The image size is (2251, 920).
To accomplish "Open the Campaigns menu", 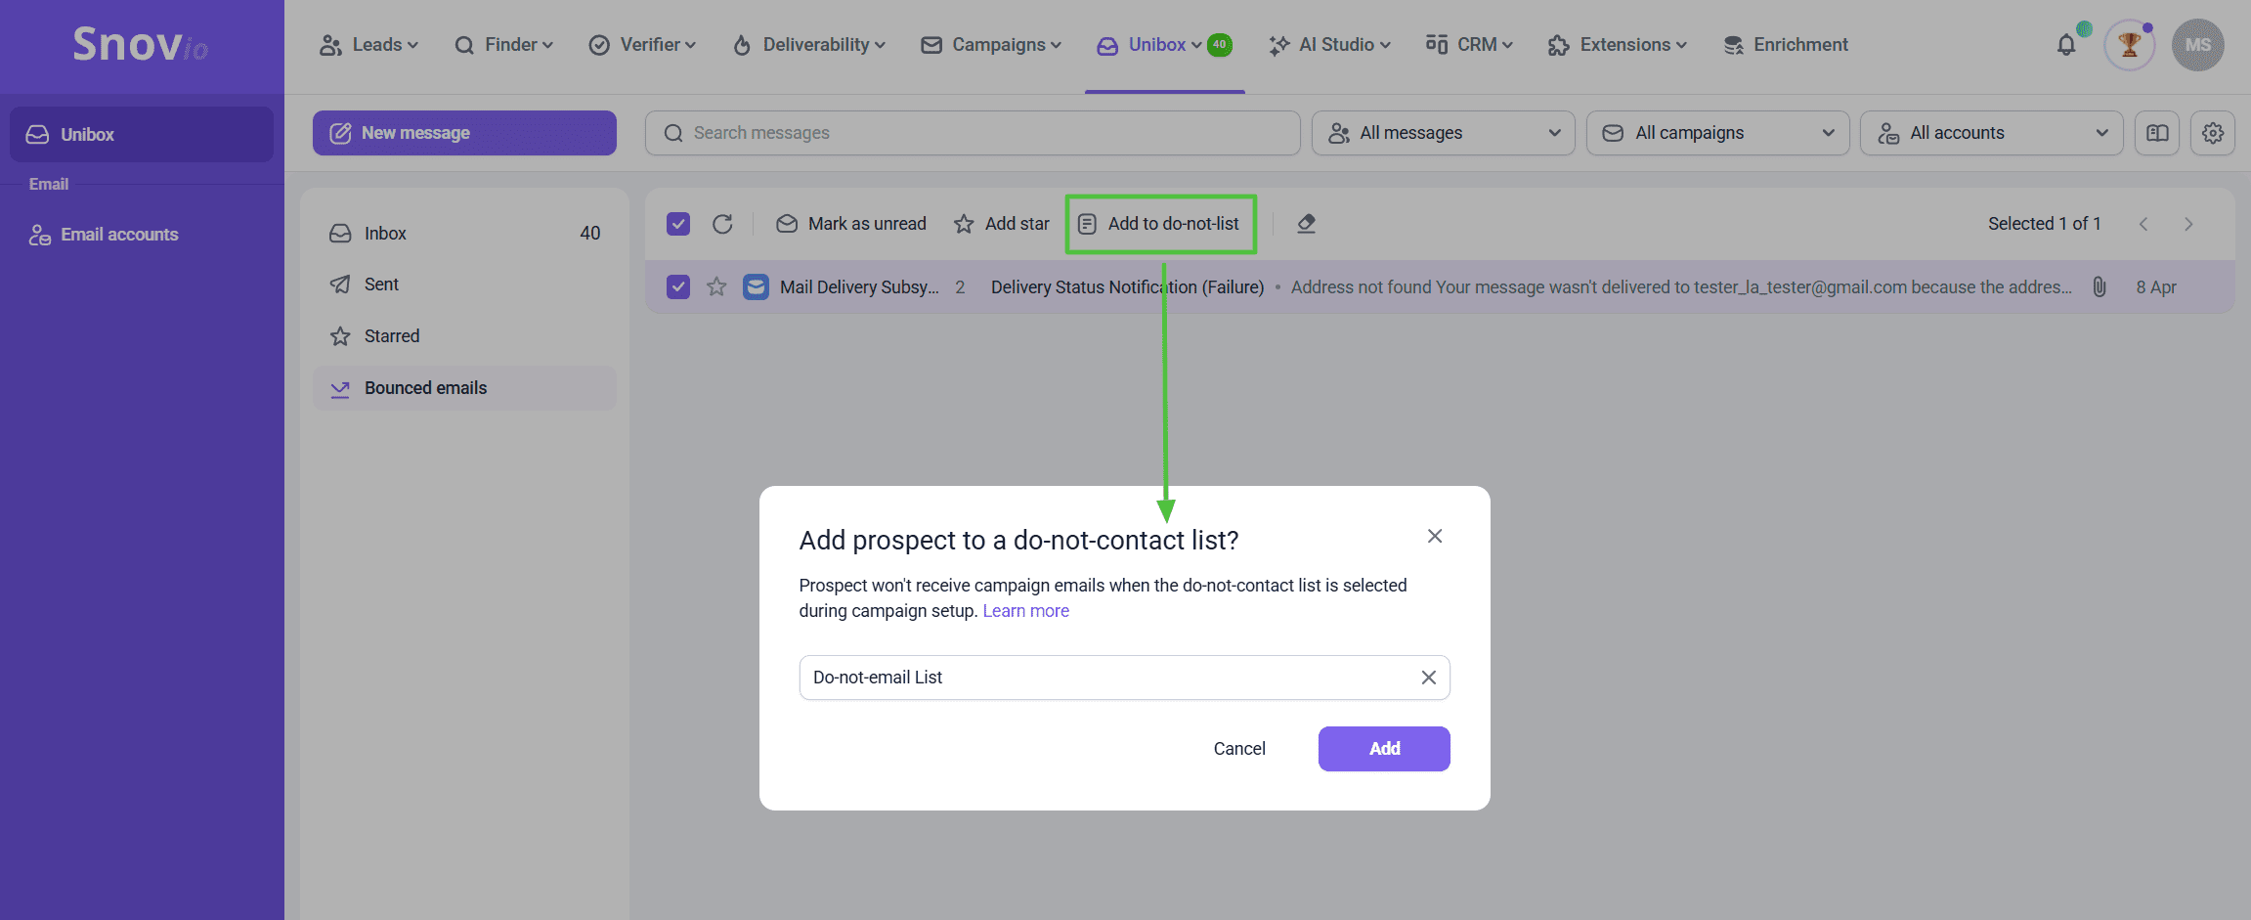I will [991, 45].
